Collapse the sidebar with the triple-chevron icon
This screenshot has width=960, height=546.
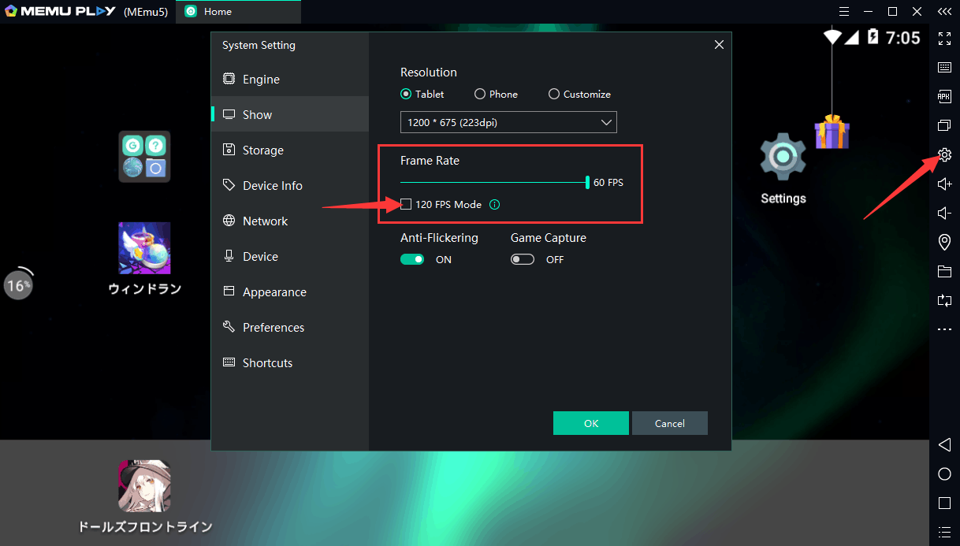944,12
